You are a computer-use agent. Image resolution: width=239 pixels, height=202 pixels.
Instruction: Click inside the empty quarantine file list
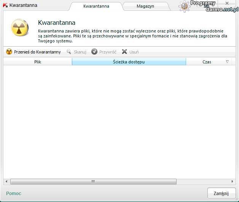(119, 122)
